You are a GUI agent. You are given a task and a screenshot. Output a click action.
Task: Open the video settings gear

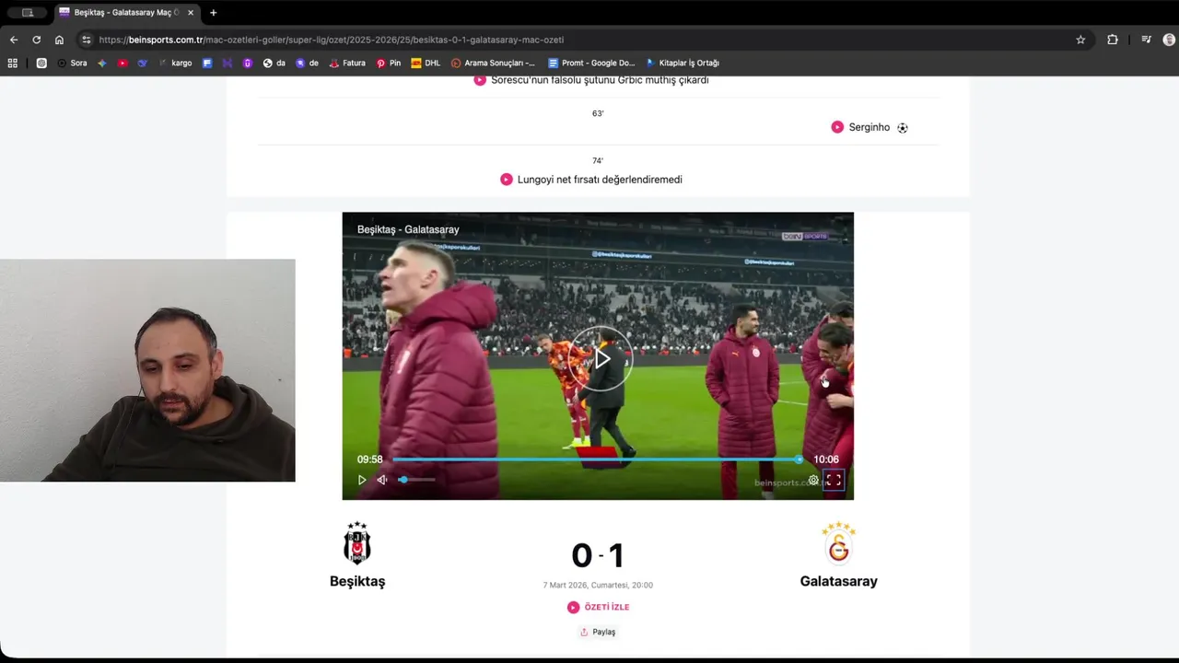pos(813,480)
